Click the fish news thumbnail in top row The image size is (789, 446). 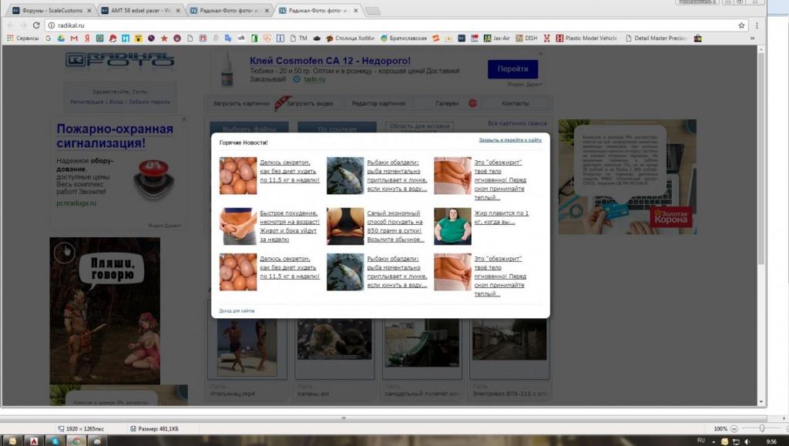coord(344,175)
